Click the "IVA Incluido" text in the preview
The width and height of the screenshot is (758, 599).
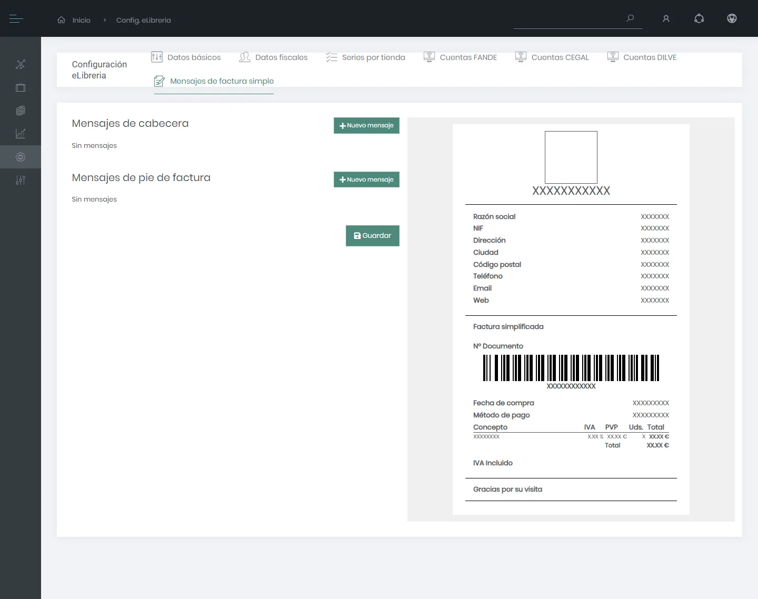[493, 463]
